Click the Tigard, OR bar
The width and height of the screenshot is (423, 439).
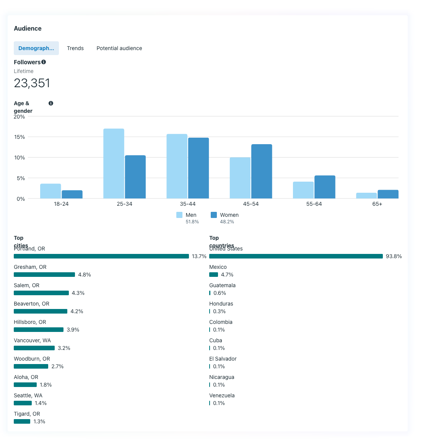click(x=22, y=421)
